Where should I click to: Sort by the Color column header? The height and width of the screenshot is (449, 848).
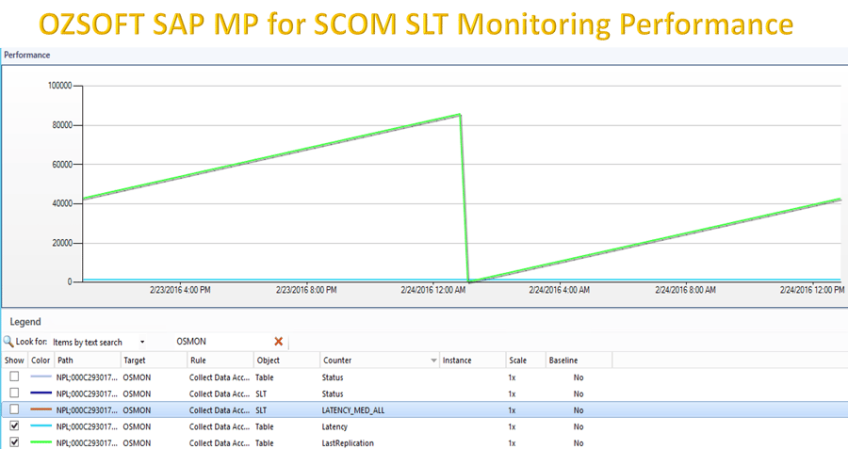click(x=41, y=361)
